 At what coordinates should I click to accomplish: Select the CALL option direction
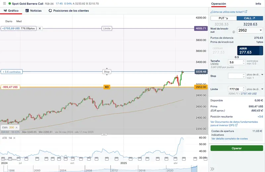pos(250,19)
